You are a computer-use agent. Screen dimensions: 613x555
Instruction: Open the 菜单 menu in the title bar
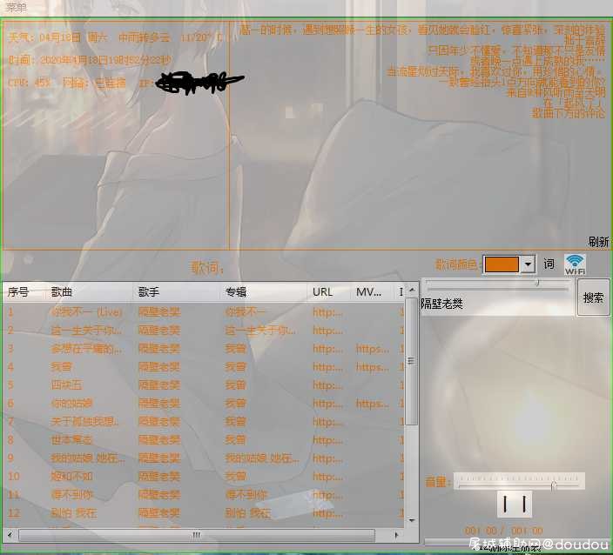click(x=17, y=8)
